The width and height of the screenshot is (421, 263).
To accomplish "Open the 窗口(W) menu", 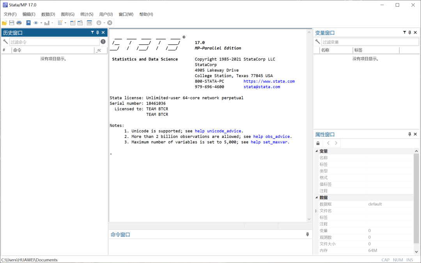I will (x=126, y=14).
